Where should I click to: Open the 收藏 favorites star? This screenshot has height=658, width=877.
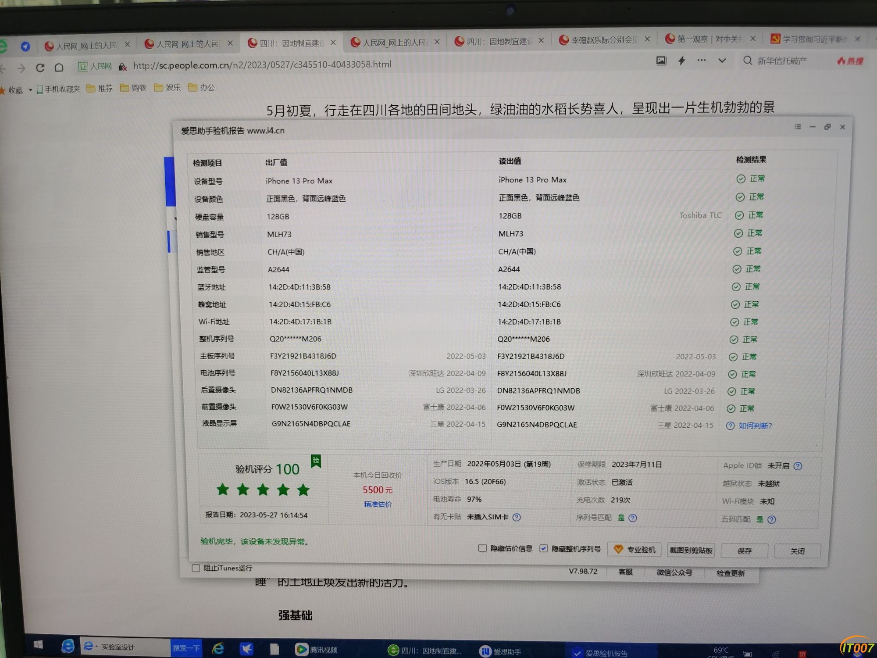click(3, 90)
